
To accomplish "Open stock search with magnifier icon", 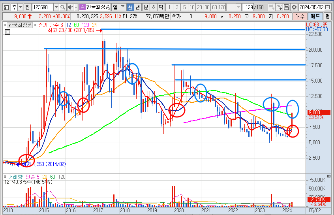I will (62, 7).
